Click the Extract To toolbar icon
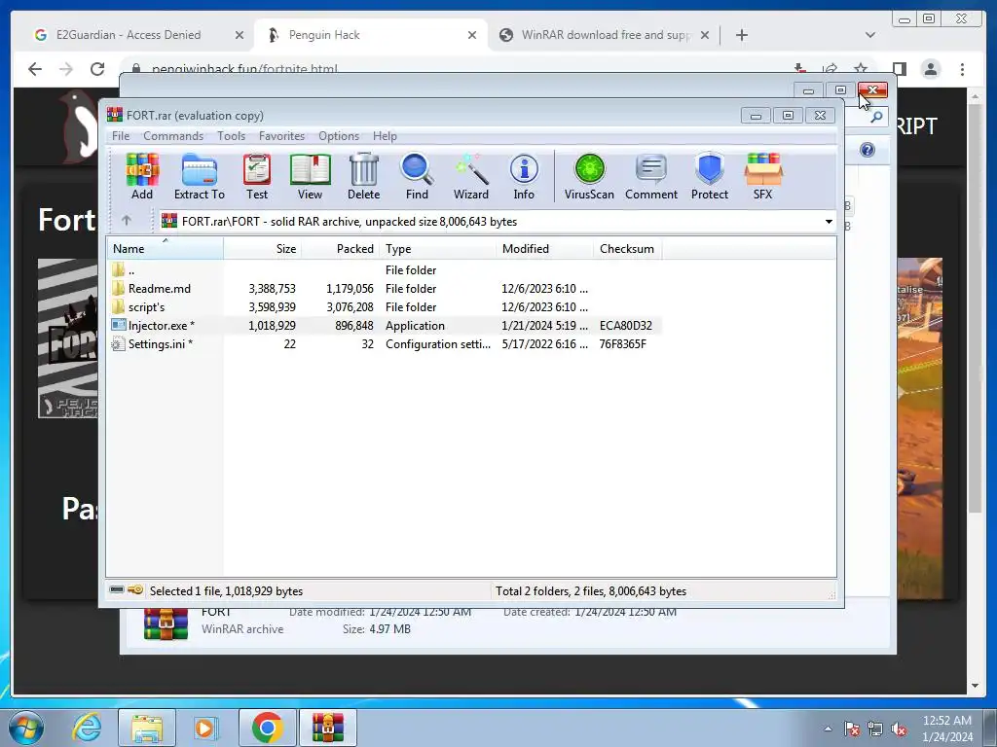This screenshot has height=747, width=997. click(199, 177)
